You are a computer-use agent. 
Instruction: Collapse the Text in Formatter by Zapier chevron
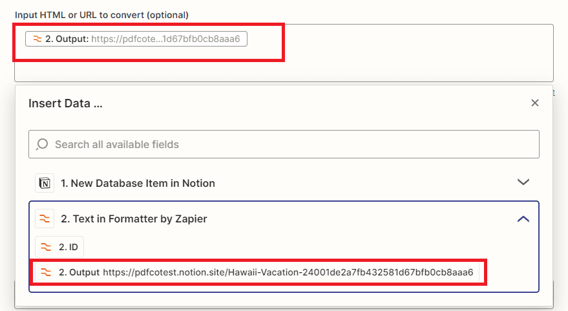[x=523, y=219]
